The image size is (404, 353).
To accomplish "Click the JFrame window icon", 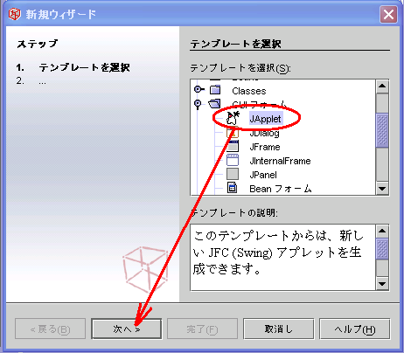I will pos(233,146).
